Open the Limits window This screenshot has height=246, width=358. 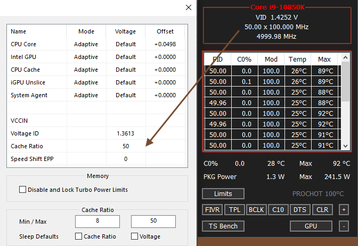pos(223,193)
